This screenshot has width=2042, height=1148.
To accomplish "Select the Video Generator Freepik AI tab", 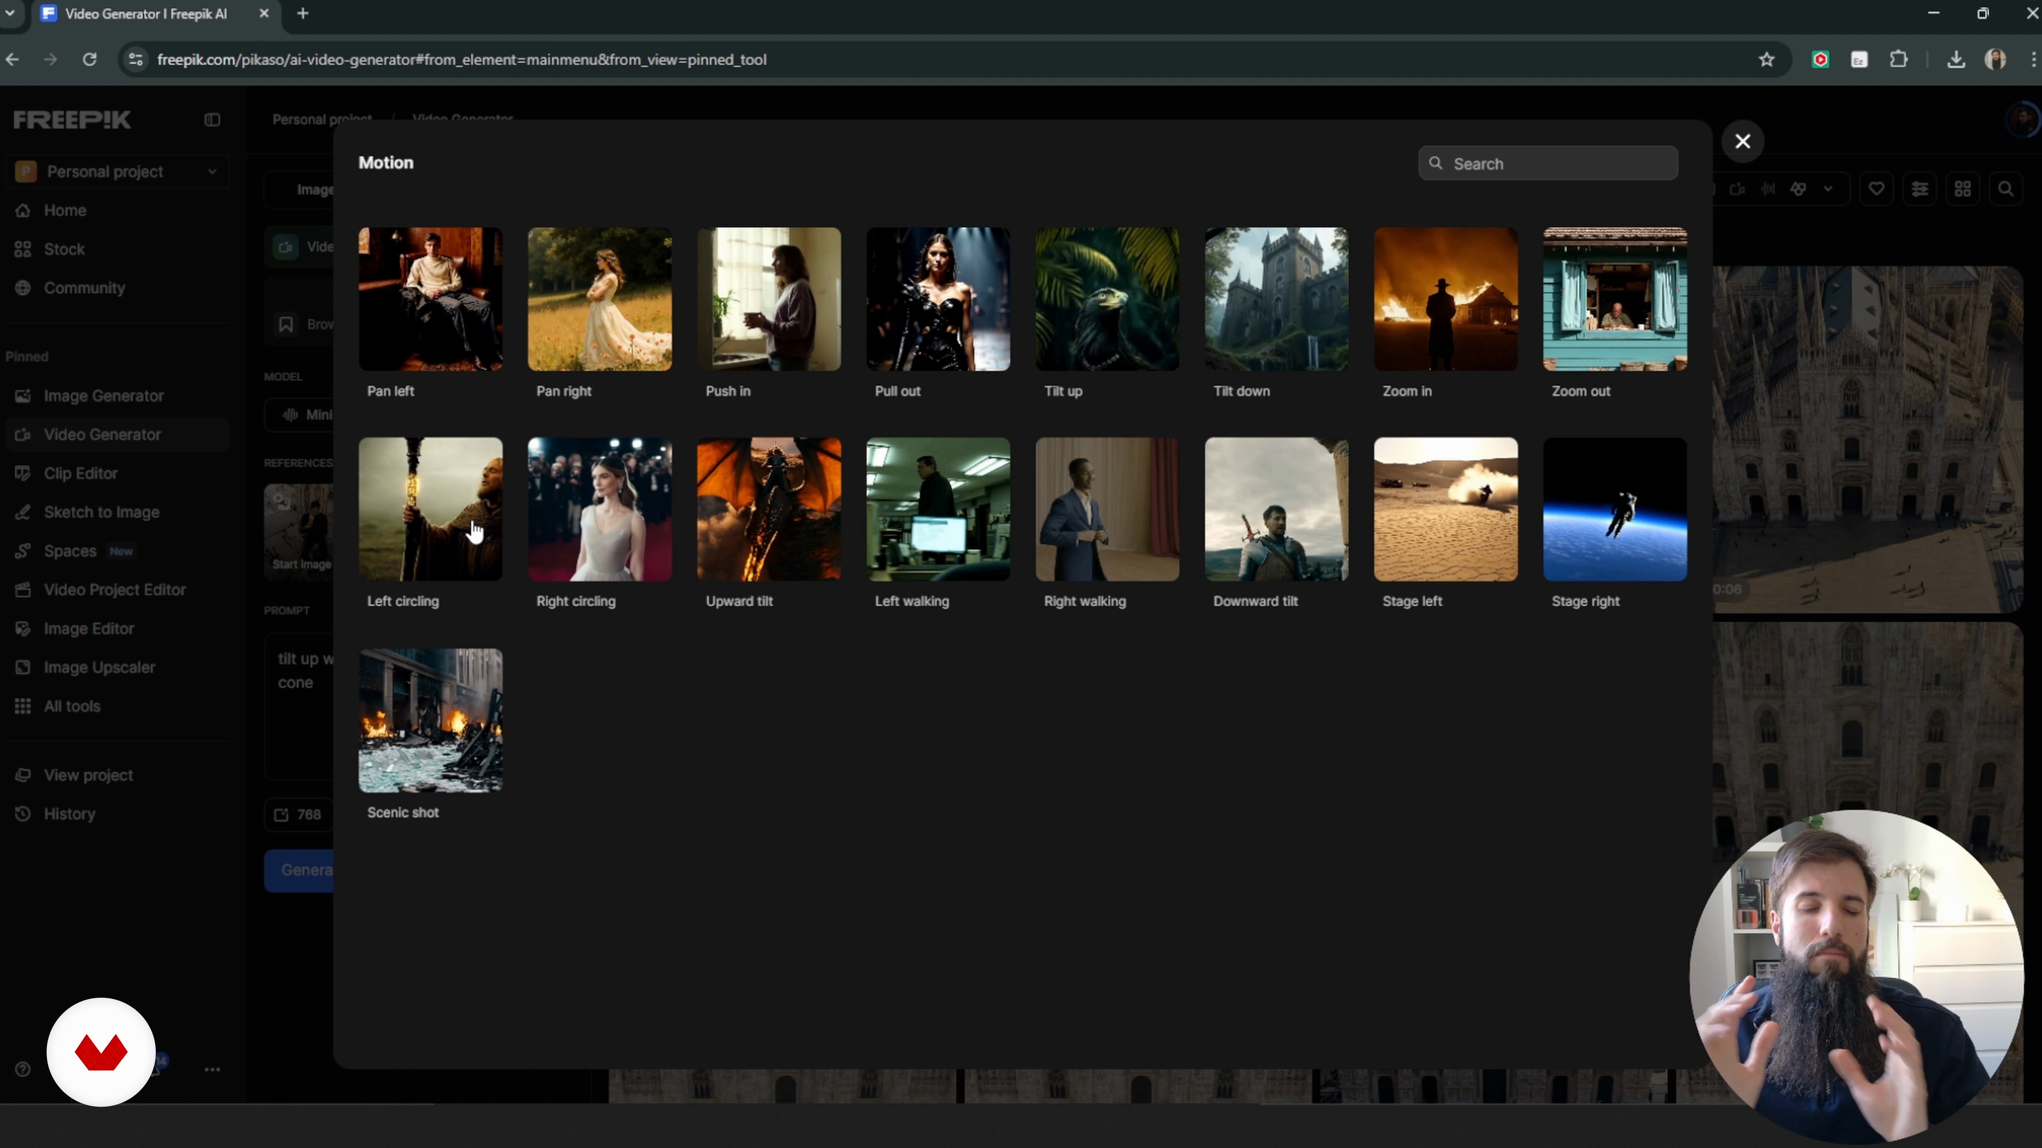I will (156, 14).
